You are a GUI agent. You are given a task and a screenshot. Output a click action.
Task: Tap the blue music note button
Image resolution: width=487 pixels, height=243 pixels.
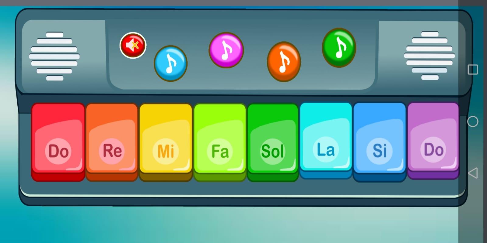(170, 63)
